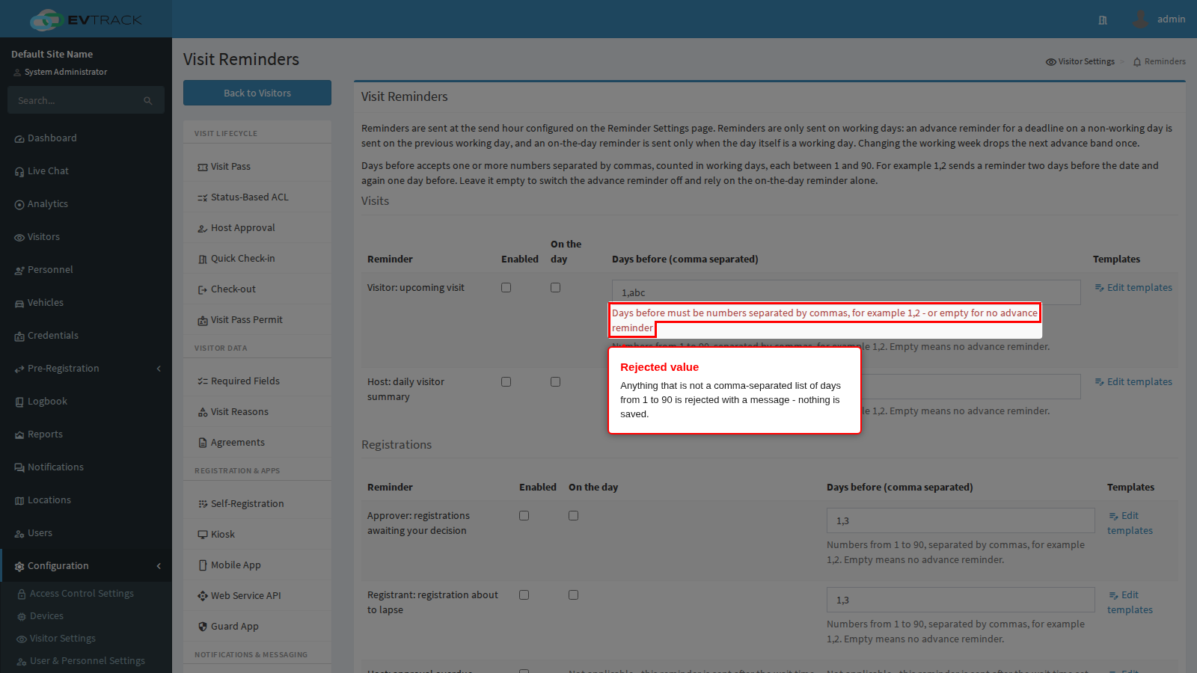
Task: Edit templates for Visitor upcoming visit
Action: (1133, 288)
